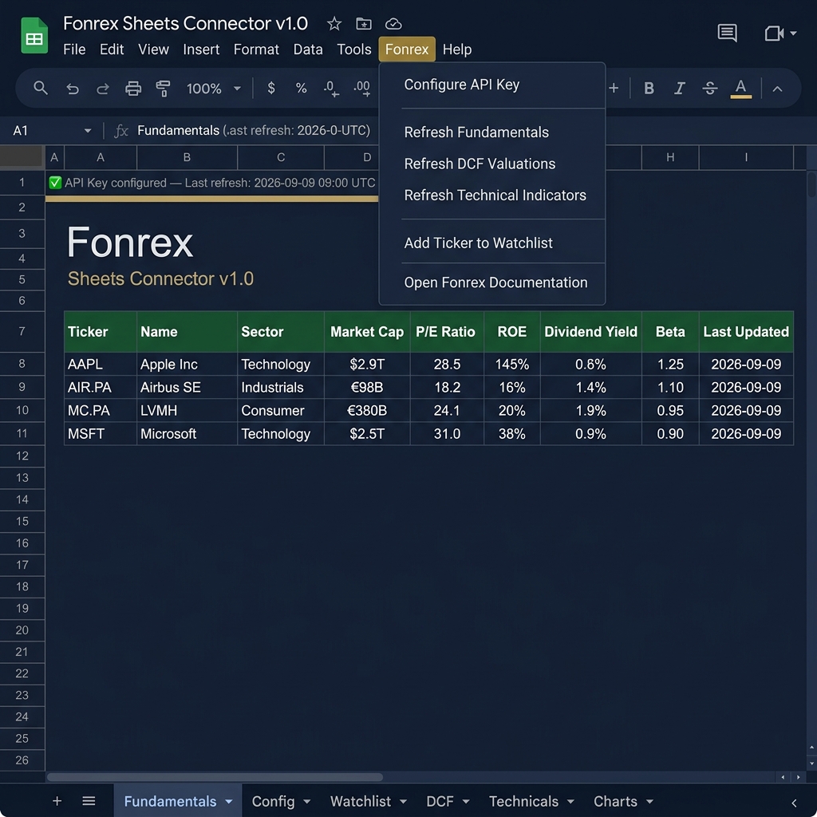Select Refresh Fundamentals
This screenshot has width=817, height=817.
492,132
